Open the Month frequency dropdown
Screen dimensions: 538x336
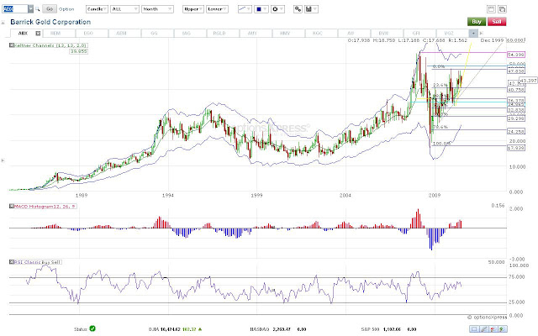click(157, 9)
